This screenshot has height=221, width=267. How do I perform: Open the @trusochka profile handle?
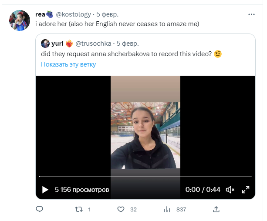(x=94, y=44)
